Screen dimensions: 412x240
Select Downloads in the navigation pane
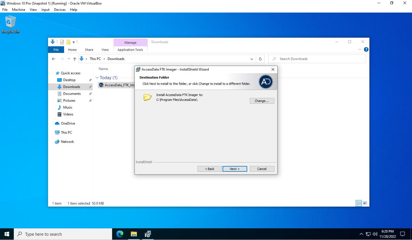(x=72, y=87)
